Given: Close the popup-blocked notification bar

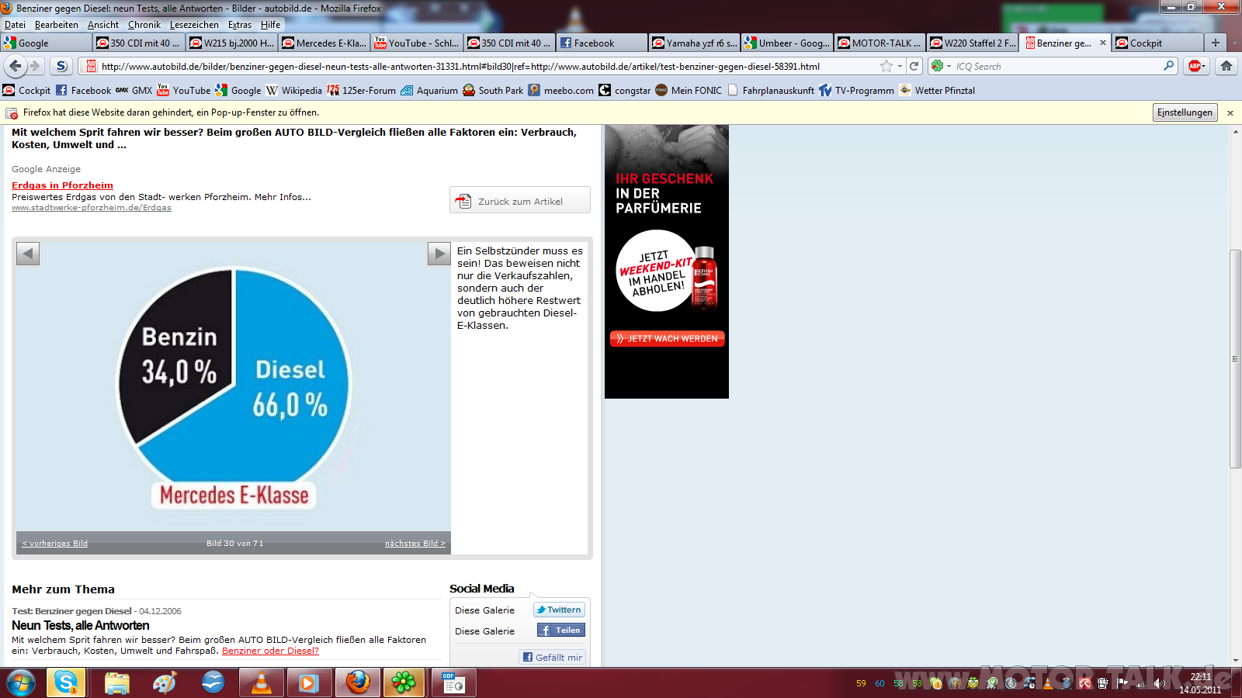Looking at the screenshot, I should point(1230,113).
